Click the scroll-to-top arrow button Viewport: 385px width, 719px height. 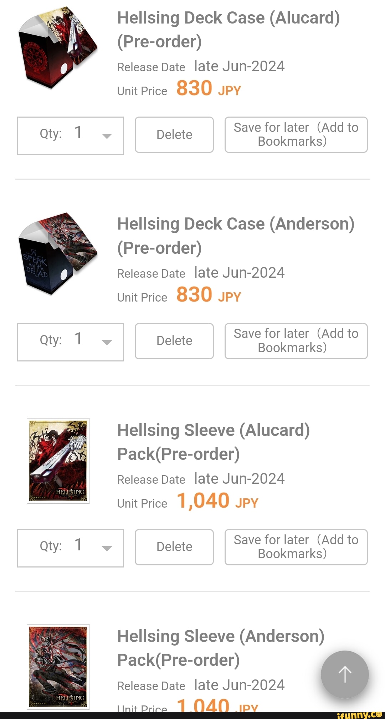345,674
